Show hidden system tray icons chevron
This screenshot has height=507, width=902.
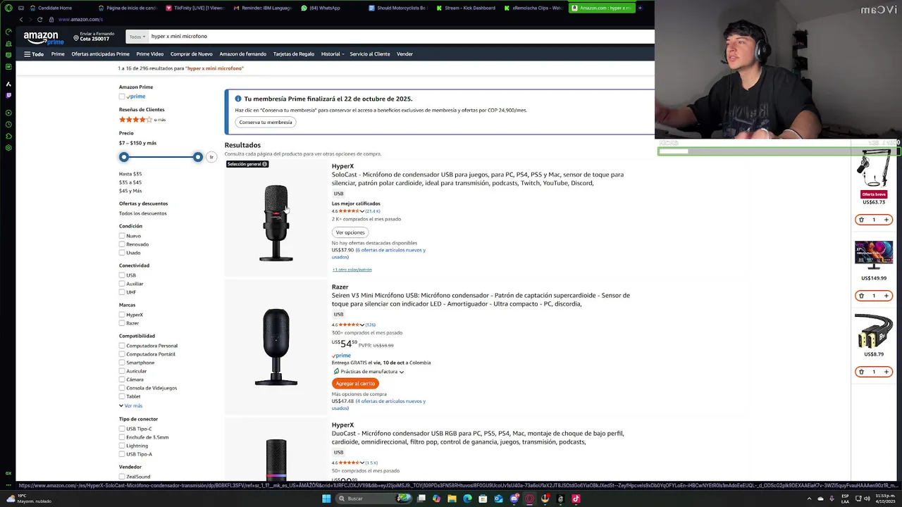tap(810, 499)
